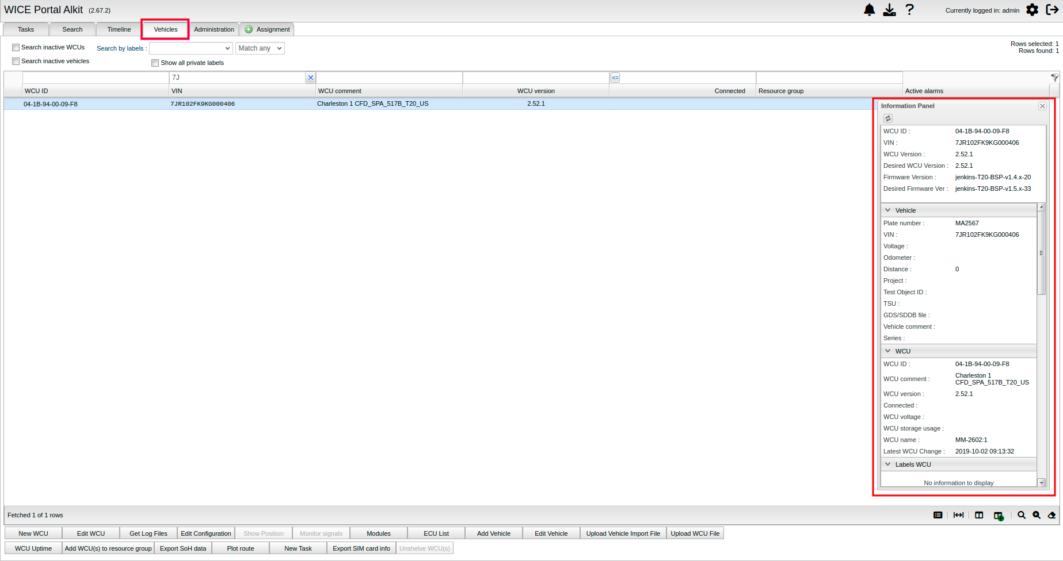Open the notifications bell icon
Screen dimensions: 1063x561
pos(869,10)
